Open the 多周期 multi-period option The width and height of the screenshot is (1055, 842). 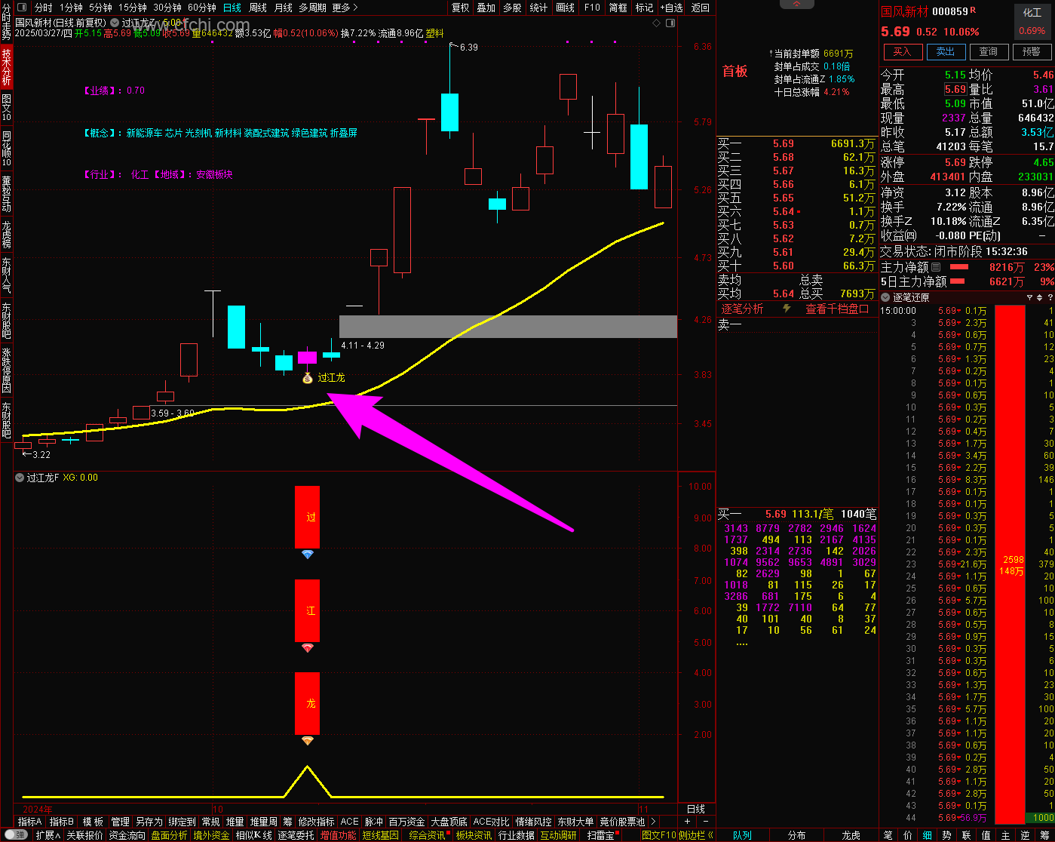pos(313,8)
